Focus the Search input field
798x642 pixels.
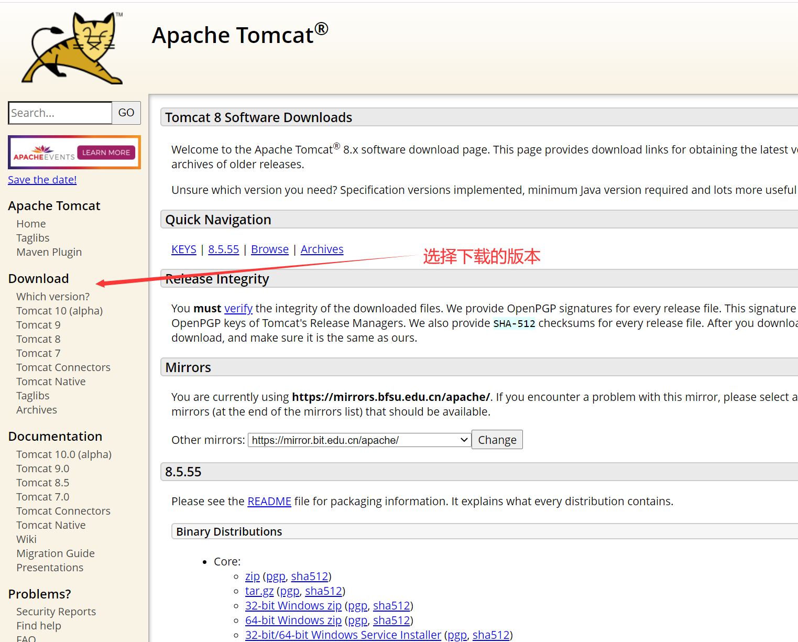point(60,113)
